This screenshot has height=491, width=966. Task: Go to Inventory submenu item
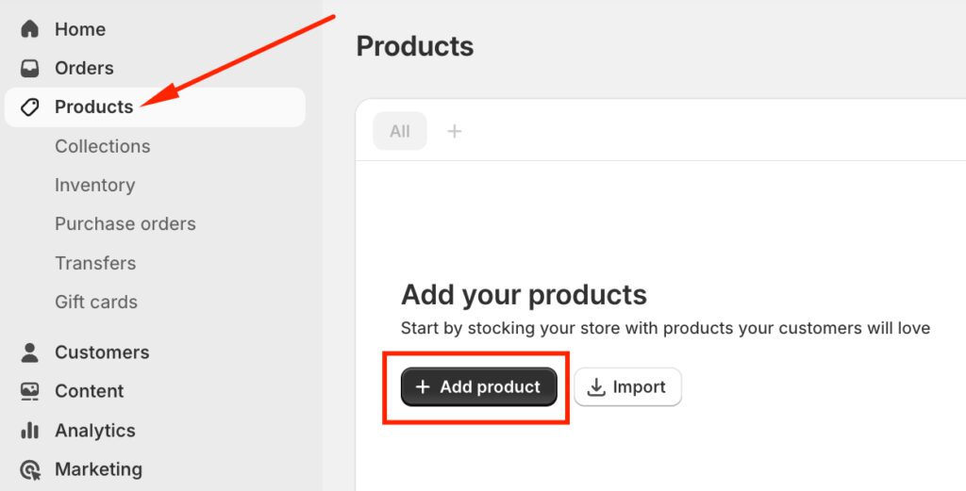pyautogui.click(x=94, y=185)
